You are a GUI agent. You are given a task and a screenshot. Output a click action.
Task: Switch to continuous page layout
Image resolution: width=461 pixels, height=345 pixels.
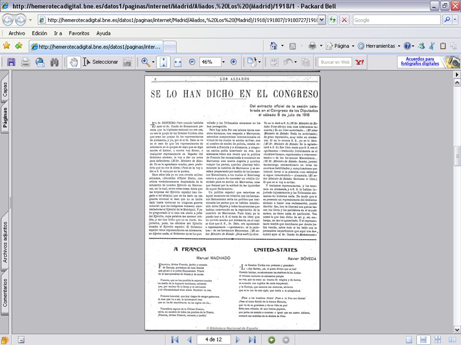tap(424, 340)
